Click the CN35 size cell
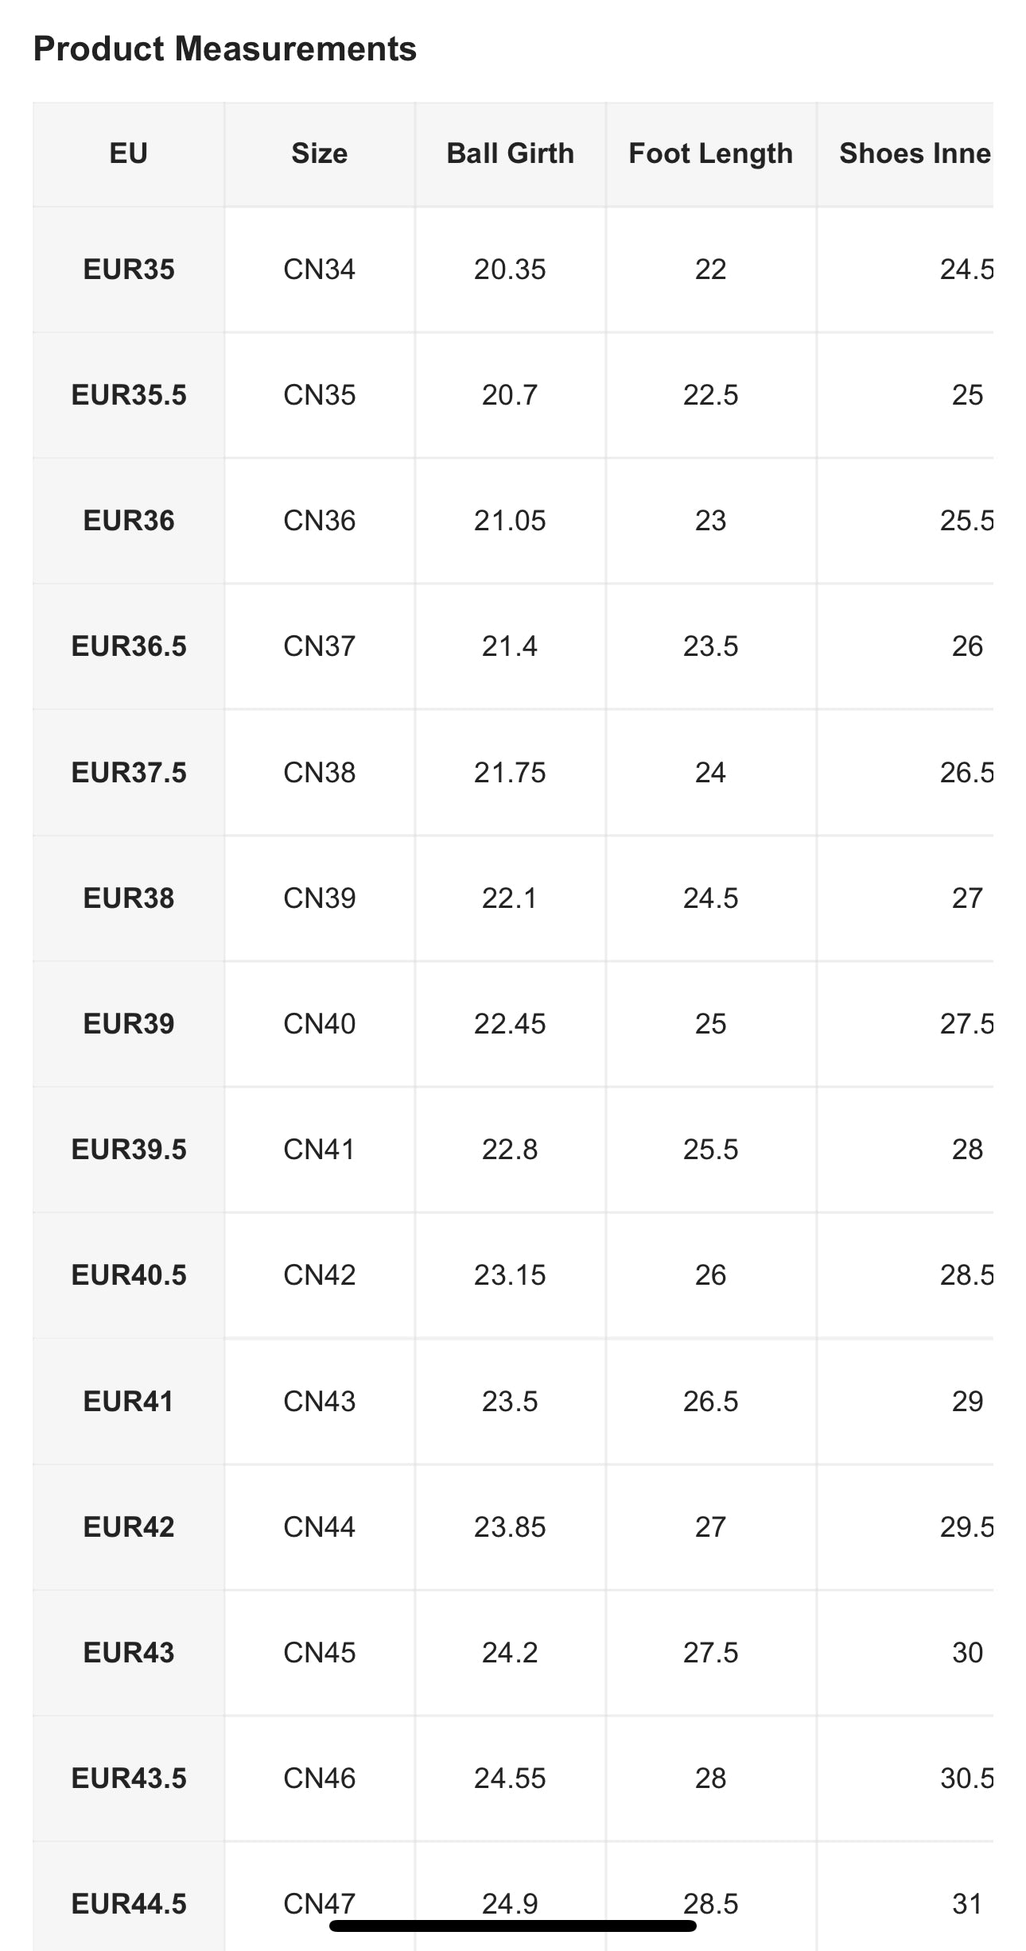The image size is (1026, 1951). pos(320,395)
